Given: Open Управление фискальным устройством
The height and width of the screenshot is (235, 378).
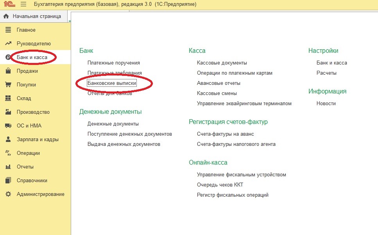Looking at the screenshot, I should (242, 175).
